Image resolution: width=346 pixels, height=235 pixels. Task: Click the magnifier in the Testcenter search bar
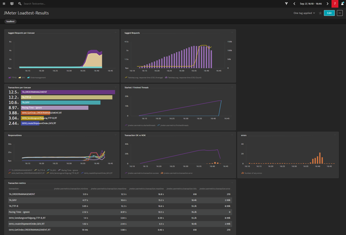tap(20, 4)
